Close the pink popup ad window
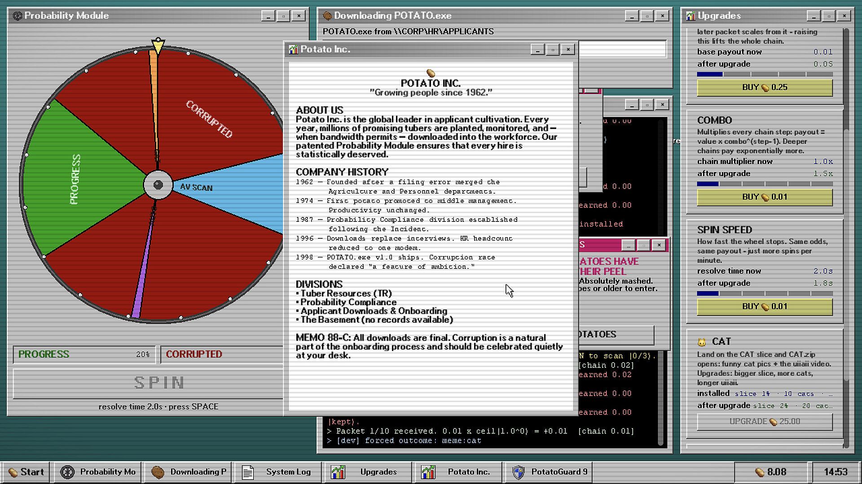The width and height of the screenshot is (862, 484). [659, 245]
